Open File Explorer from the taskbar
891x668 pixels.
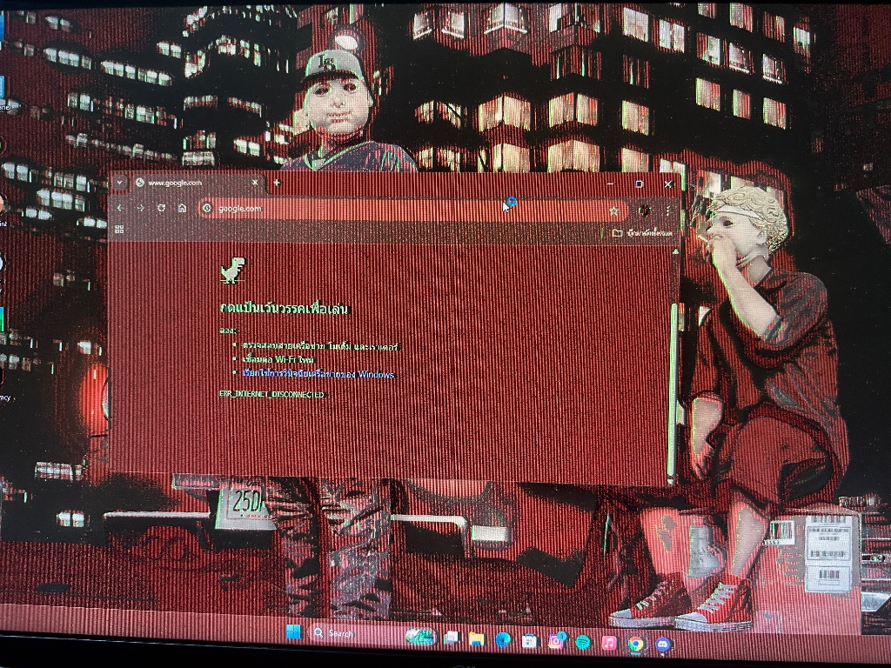[x=476, y=639]
